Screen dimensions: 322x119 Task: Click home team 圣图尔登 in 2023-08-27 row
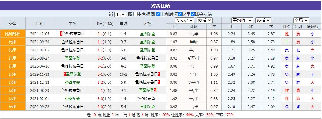(x=73, y=58)
